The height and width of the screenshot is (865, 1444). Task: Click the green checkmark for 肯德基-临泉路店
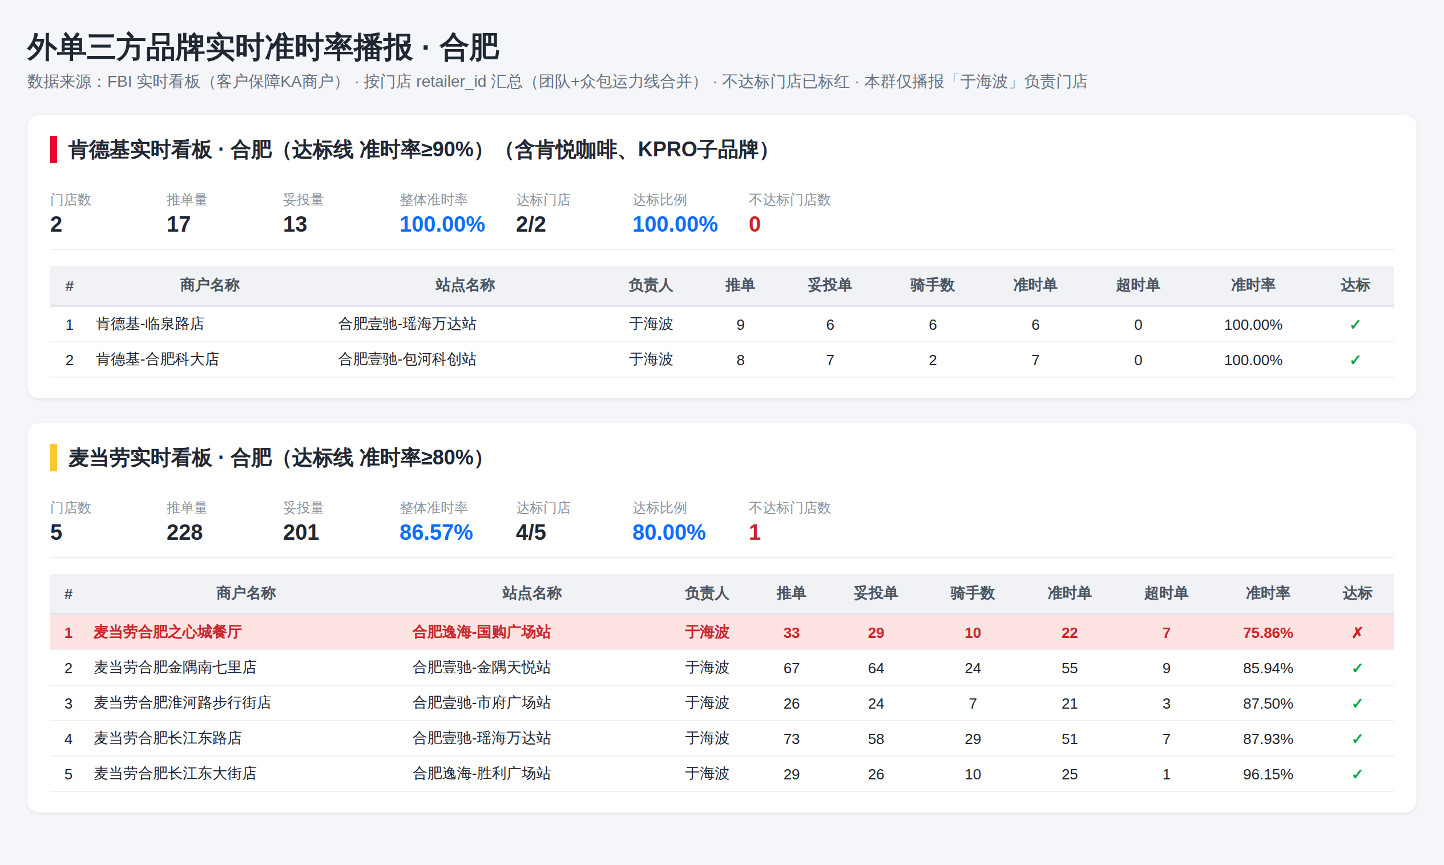coord(1355,325)
